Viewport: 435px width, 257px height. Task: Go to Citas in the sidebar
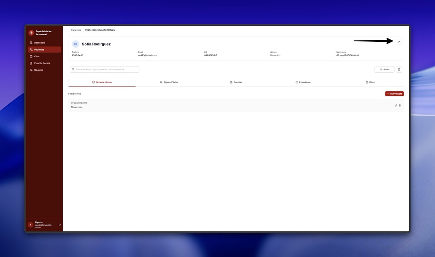pos(37,56)
